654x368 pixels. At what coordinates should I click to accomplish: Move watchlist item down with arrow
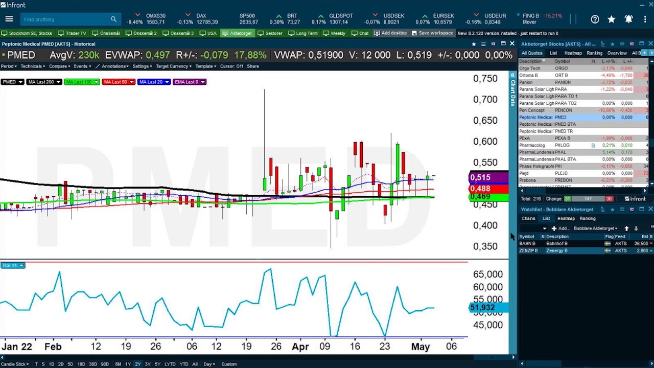pyautogui.click(x=636, y=228)
